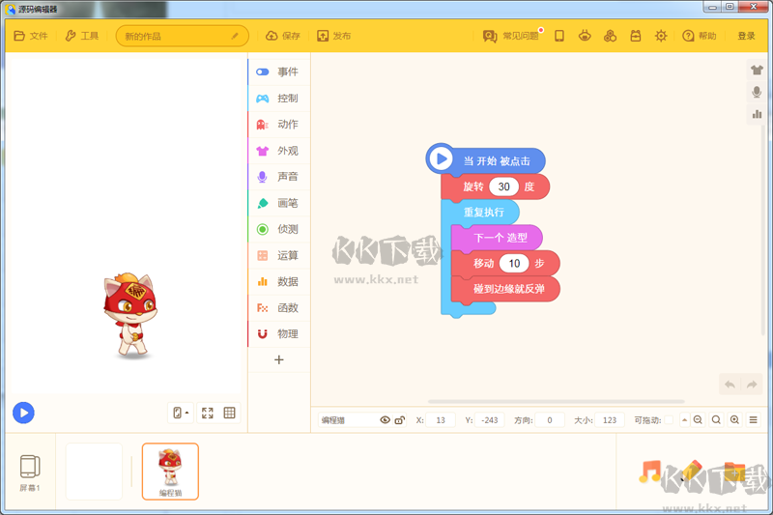This screenshot has height=515, width=773.
Task: Click the mobile phone preview icon
Action: [x=559, y=36]
